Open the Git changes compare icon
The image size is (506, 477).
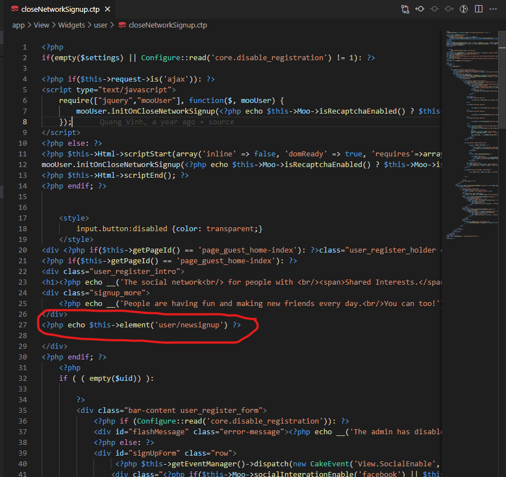tap(405, 9)
